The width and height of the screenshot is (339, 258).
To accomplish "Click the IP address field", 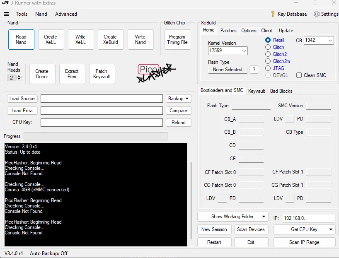I will pos(309,218).
